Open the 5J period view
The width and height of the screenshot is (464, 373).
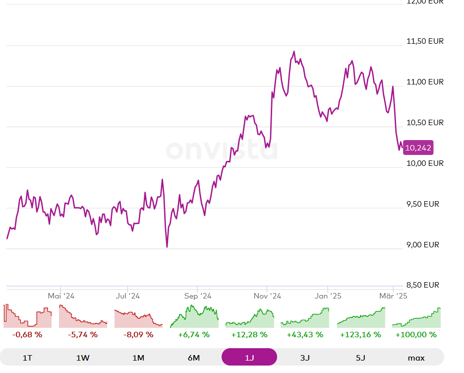[360, 358]
